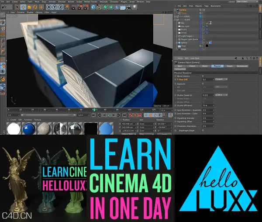Click the black material tag on Floor
This screenshot has width=262, height=222.
[x=207, y=46]
